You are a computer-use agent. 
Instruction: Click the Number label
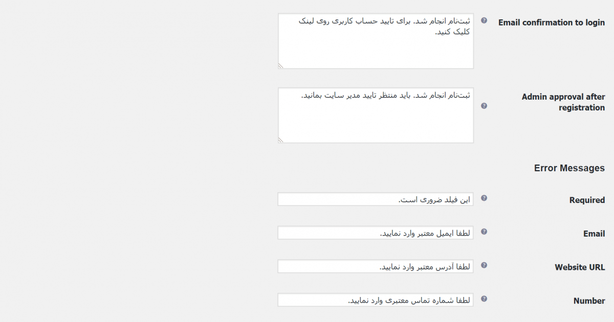coord(589,301)
